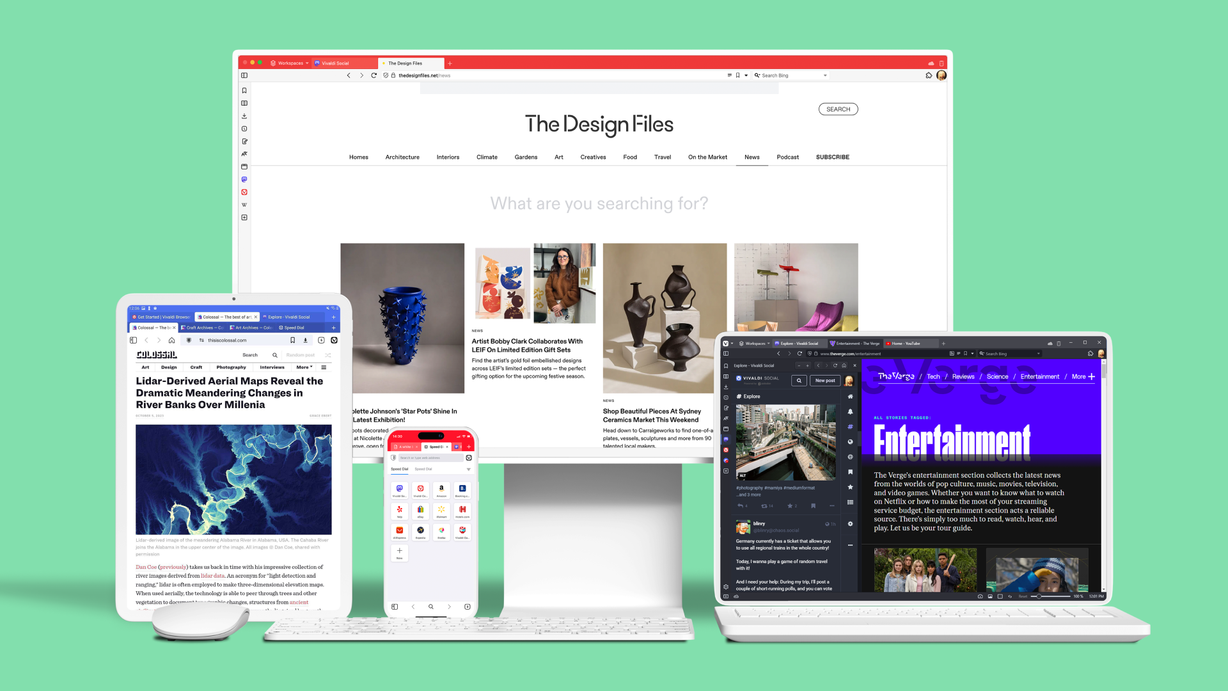
Task: Expand the More menu on Colossal mobile site
Action: point(304,367)
